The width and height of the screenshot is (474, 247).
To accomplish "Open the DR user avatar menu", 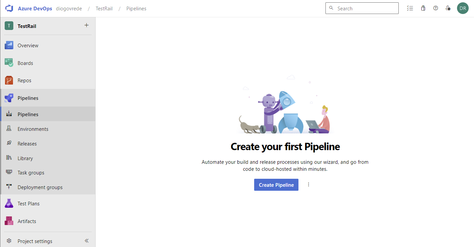I will tap(463, 8).
